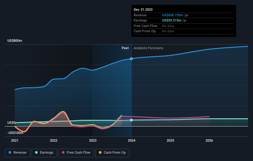Image resolution: width=253 pixels, height=161 pixels.
Task: Toggle the Earnings legend button
Action: (44, 153)
